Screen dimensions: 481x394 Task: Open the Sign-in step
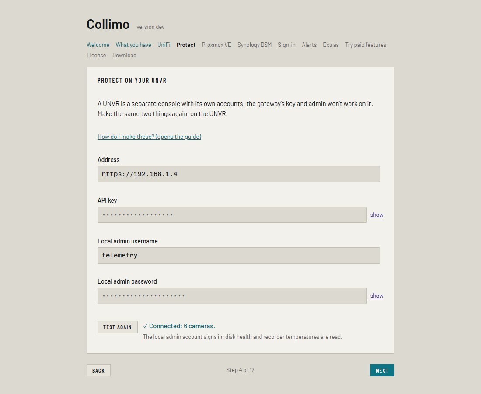click(x=286, y=45)
